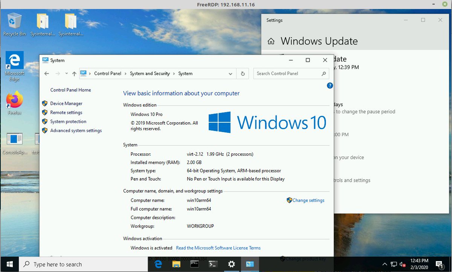Open the Action Center notifications icon

click(439, 264)
